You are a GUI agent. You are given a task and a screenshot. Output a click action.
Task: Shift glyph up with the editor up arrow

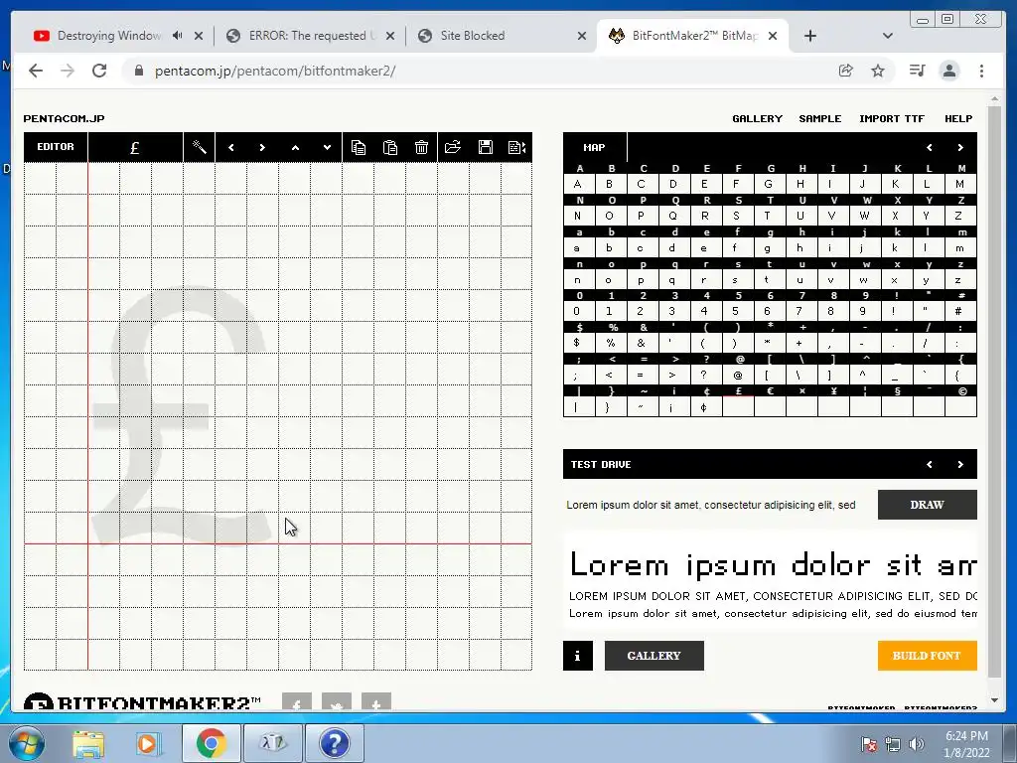pos(295,147)
